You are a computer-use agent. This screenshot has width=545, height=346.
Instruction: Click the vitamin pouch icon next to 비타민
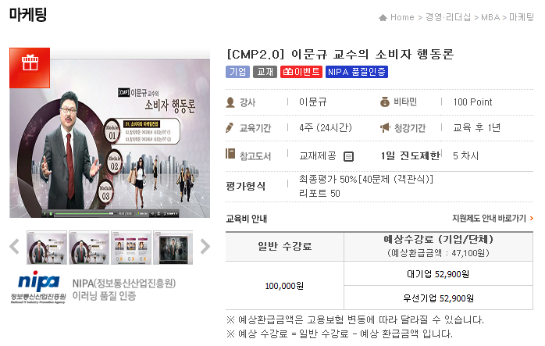coord(385,102)
